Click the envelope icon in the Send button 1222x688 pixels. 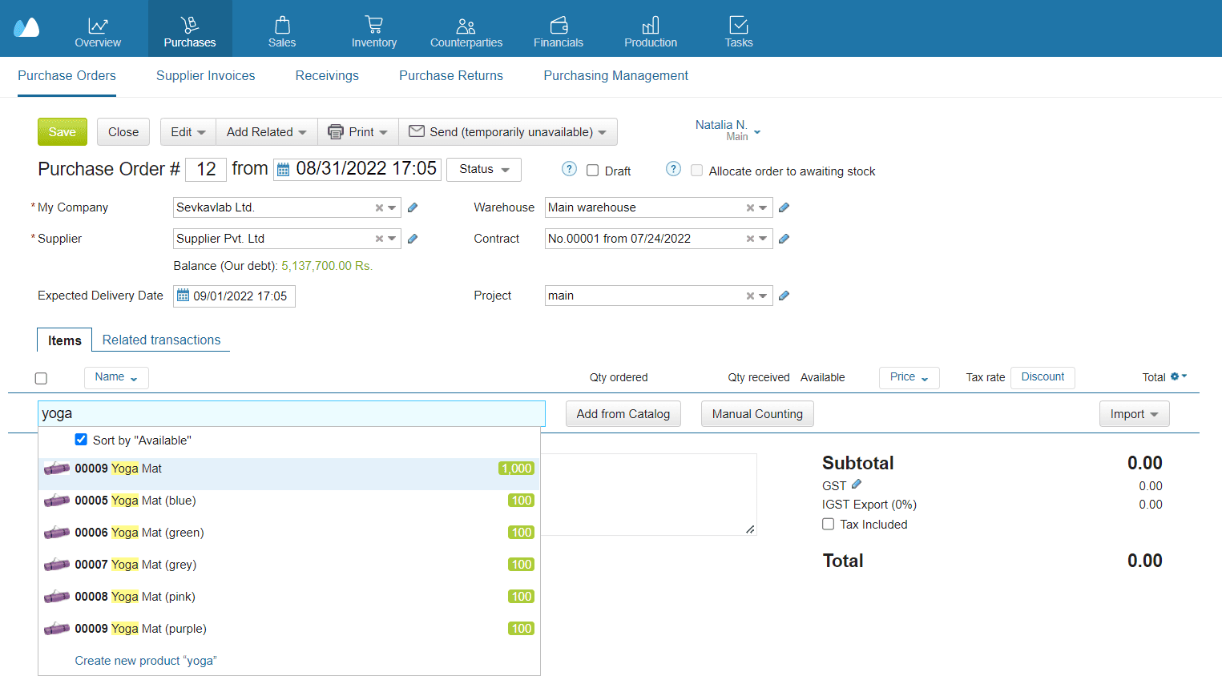(x=416, y=131)
